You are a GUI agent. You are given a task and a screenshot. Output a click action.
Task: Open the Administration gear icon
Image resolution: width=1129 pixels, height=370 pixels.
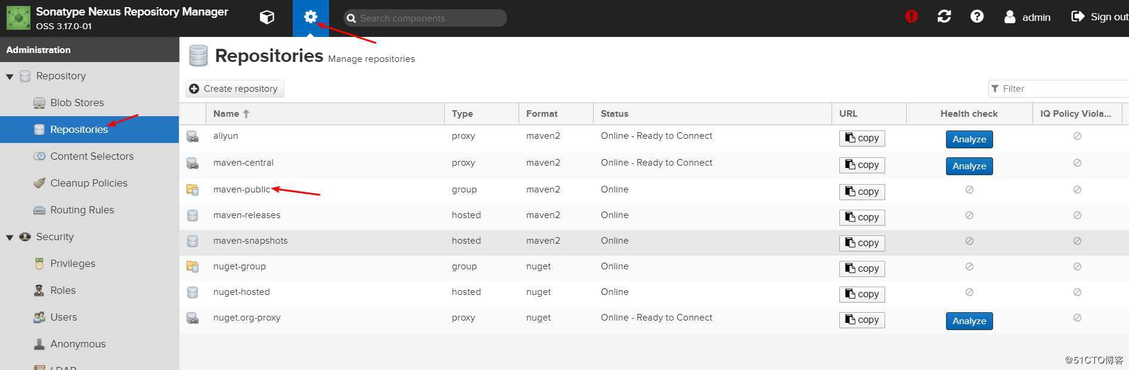point(311,17)
